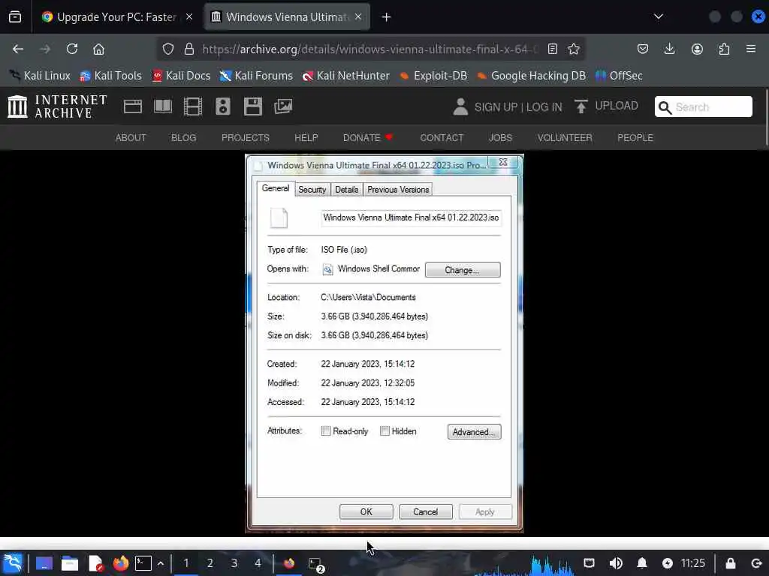
Task: Switch to workspace 3
Action: pos(234,563)
